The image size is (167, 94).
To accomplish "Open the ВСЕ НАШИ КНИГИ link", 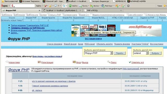I will 93,39.
